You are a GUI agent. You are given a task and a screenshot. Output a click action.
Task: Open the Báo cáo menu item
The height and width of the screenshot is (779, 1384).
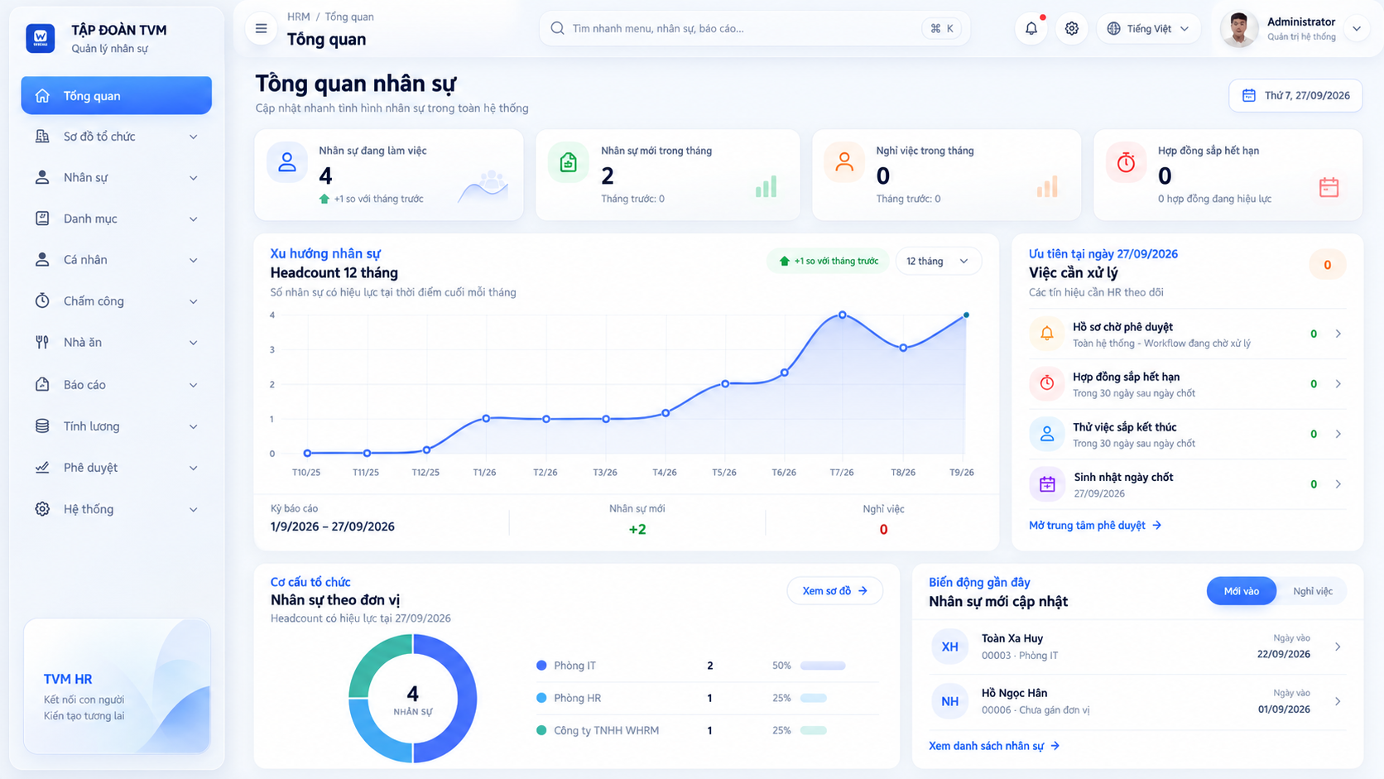pos(117,384)
